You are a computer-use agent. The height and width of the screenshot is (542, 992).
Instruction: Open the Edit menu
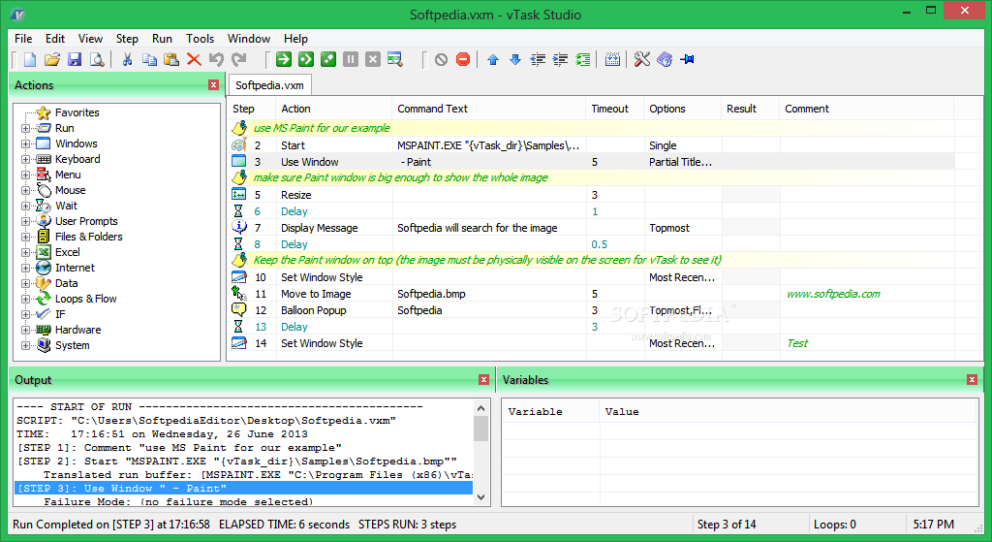55,39
